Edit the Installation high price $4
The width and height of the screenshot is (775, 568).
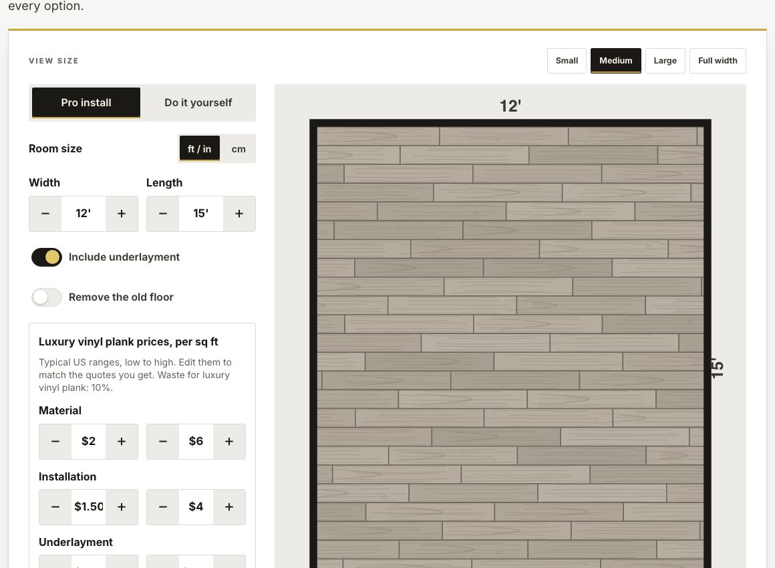[x=196, y=507]
